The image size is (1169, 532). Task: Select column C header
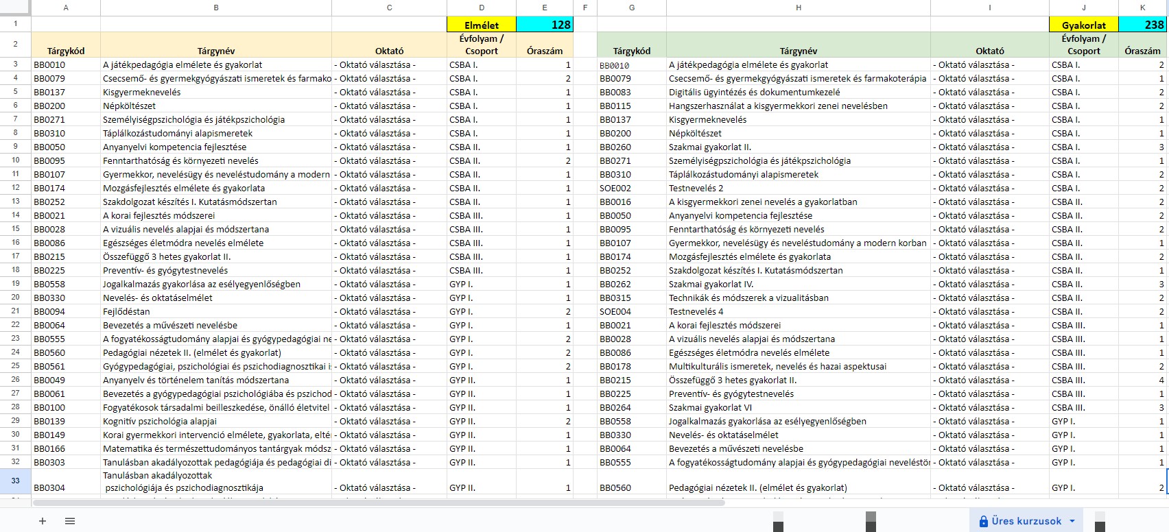point(390,8)
